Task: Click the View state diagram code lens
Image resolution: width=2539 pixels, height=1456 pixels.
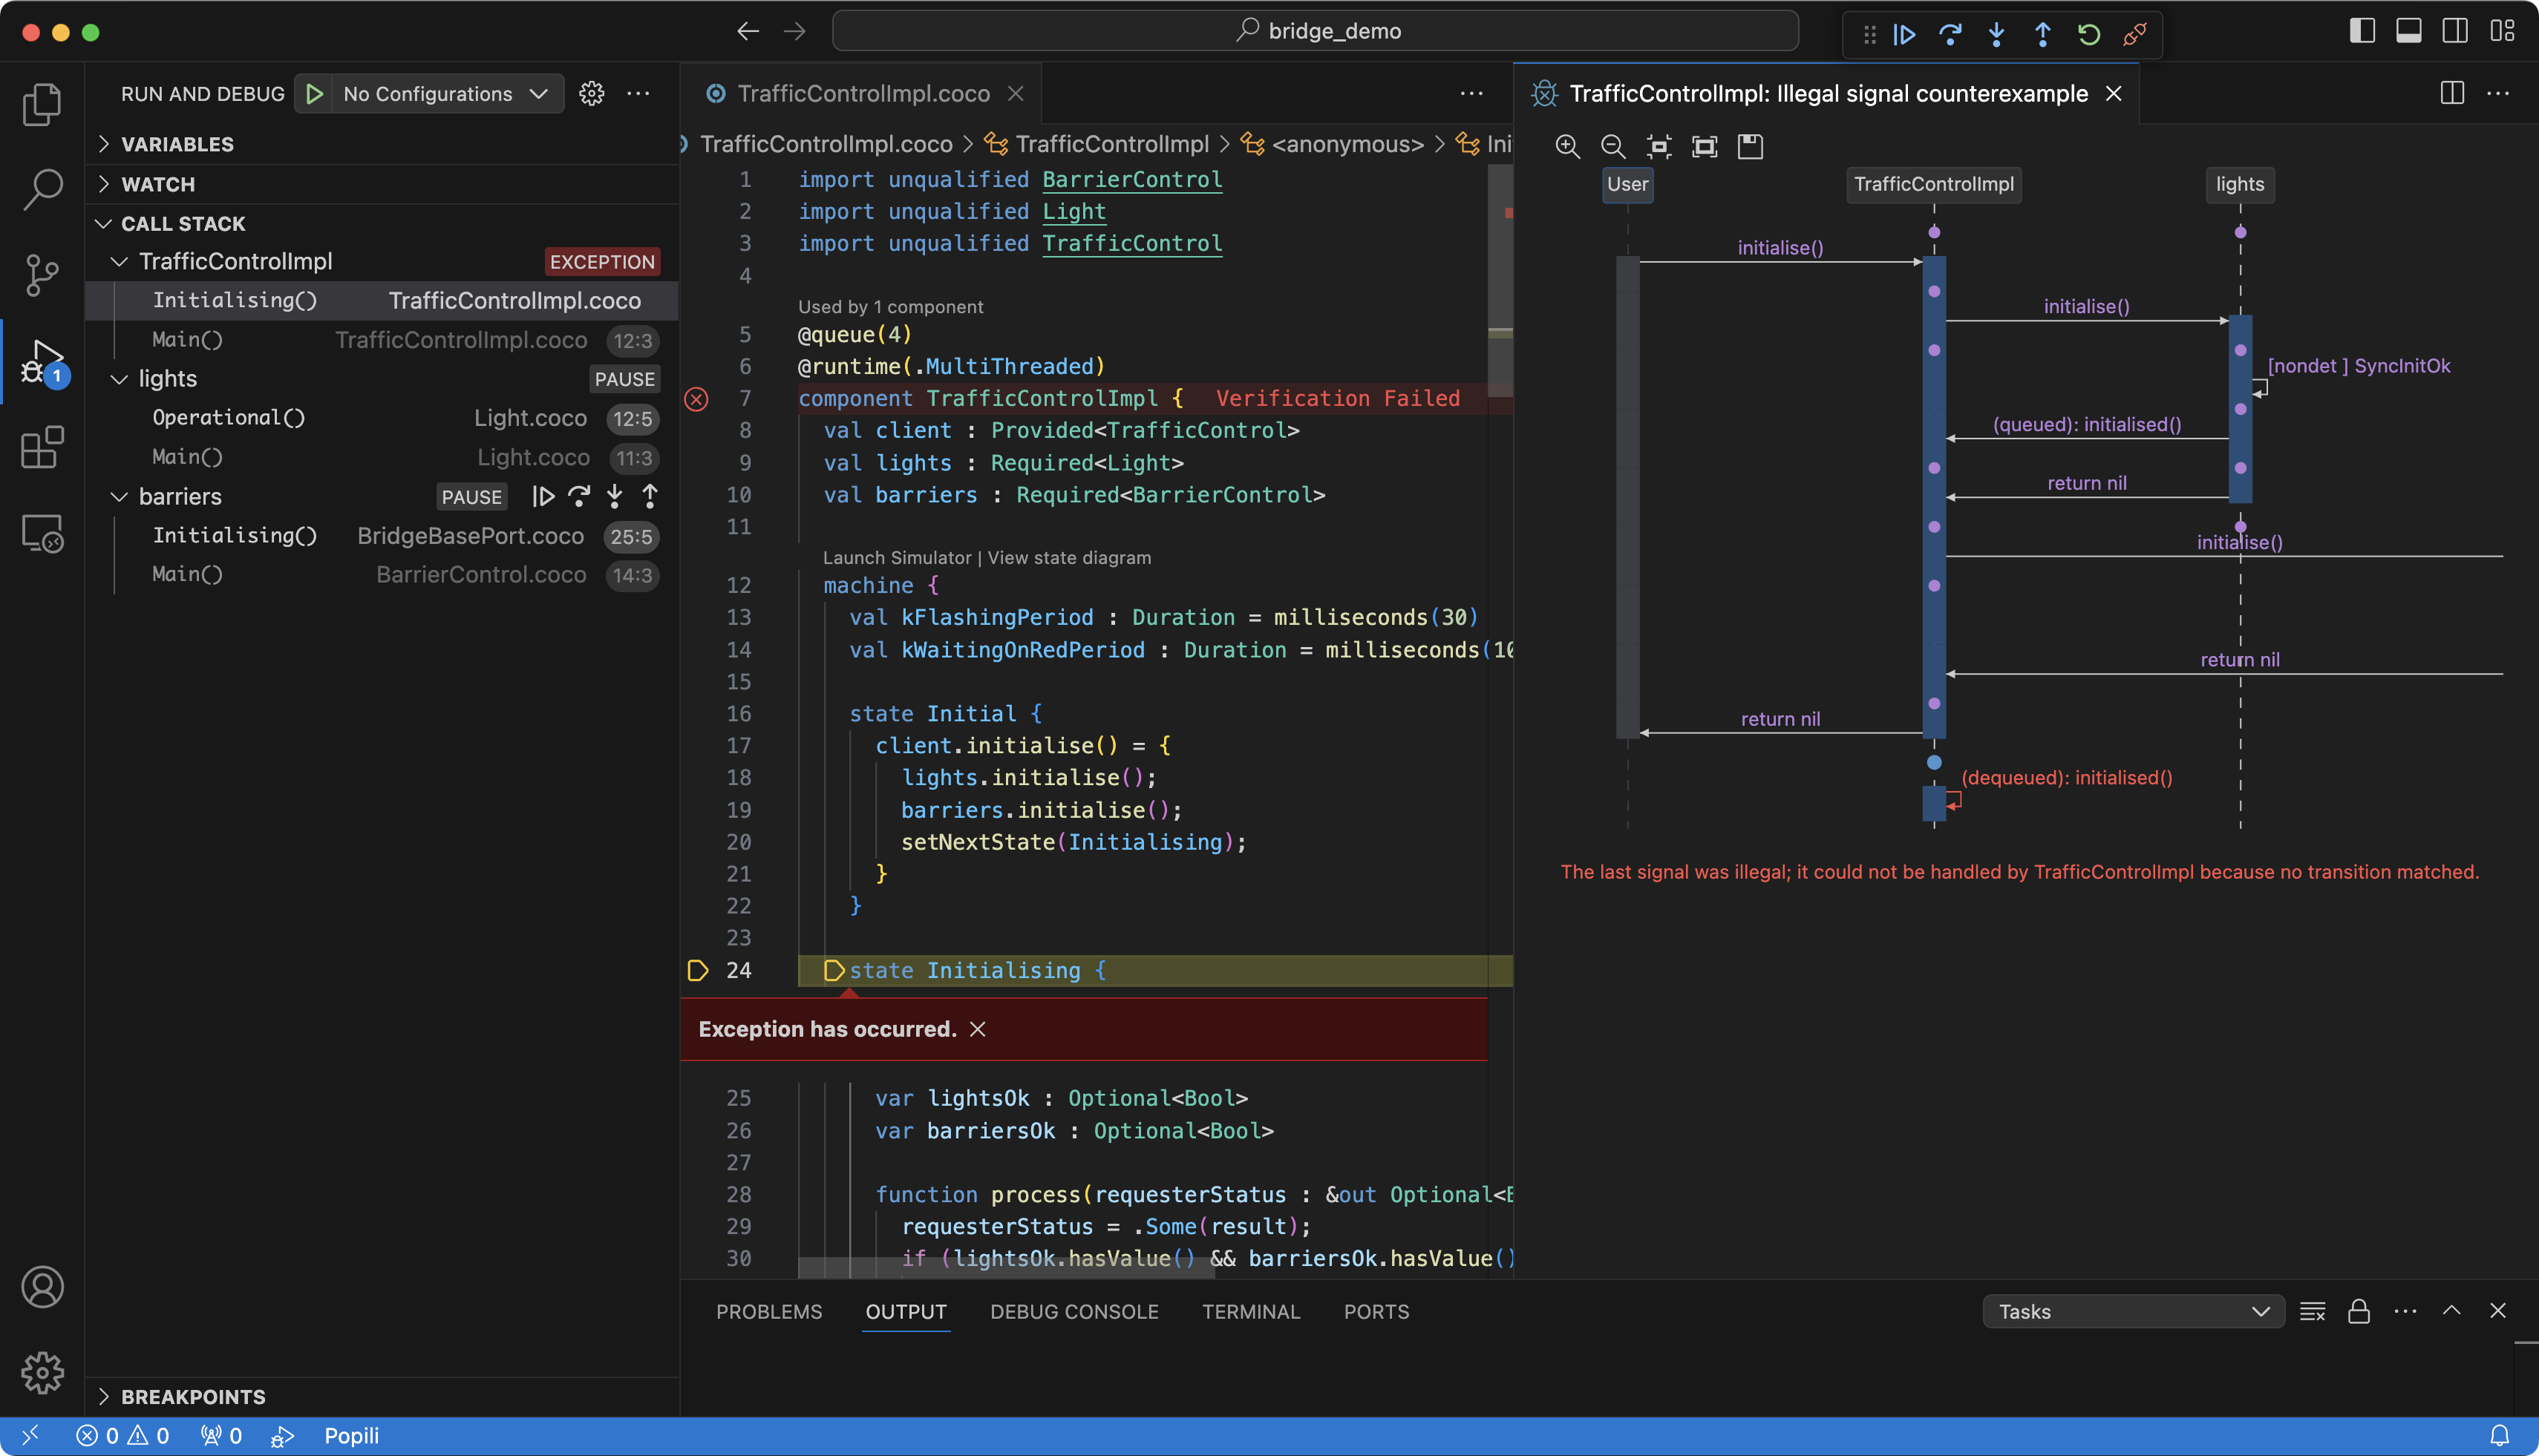Action: (x=1069, y=557)
